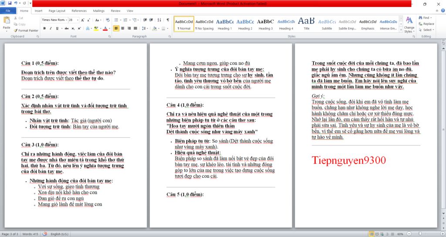Viewport: 446px width, 237px height.
Task: Click the Decrease Indent icon
Action: coord(145,20)
